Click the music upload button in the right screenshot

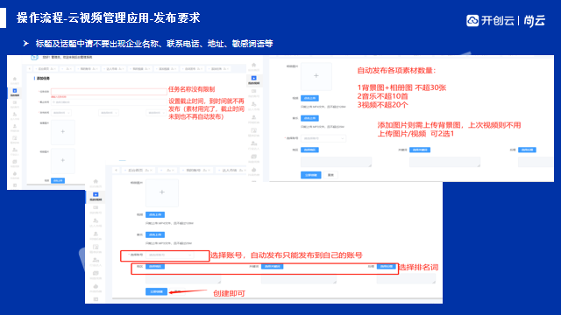click(309, 118)
